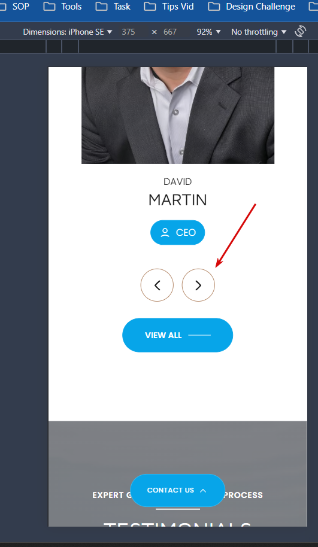Open the 92% zoom dropdown
Viewport: 318px width, 547px height.
tap(209, 32)
